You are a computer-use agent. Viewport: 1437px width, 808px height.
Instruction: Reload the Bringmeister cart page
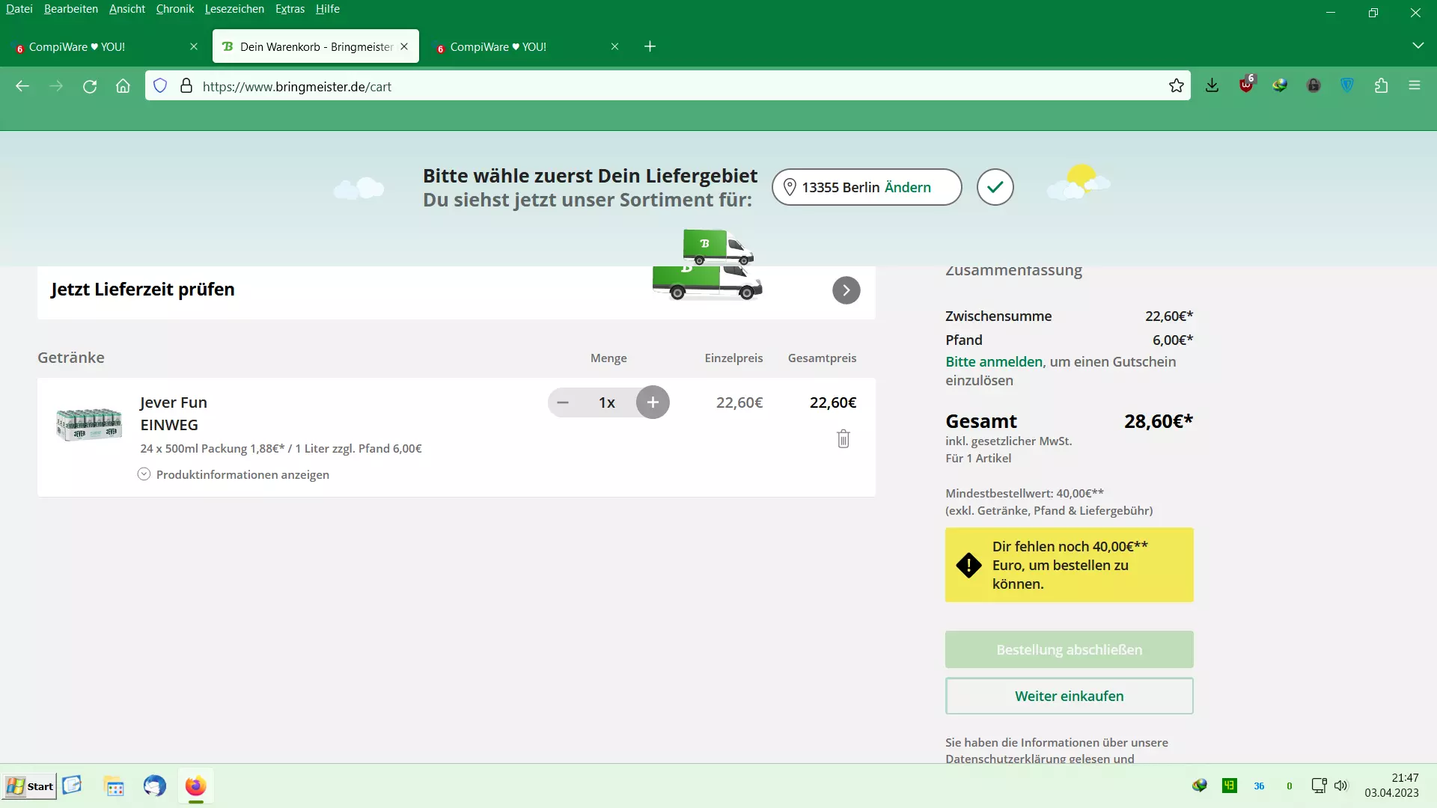point(90,86)
